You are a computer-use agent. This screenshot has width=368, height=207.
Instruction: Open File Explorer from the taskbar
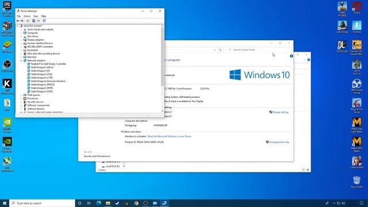pyautogui.click(x=108, y=203)
